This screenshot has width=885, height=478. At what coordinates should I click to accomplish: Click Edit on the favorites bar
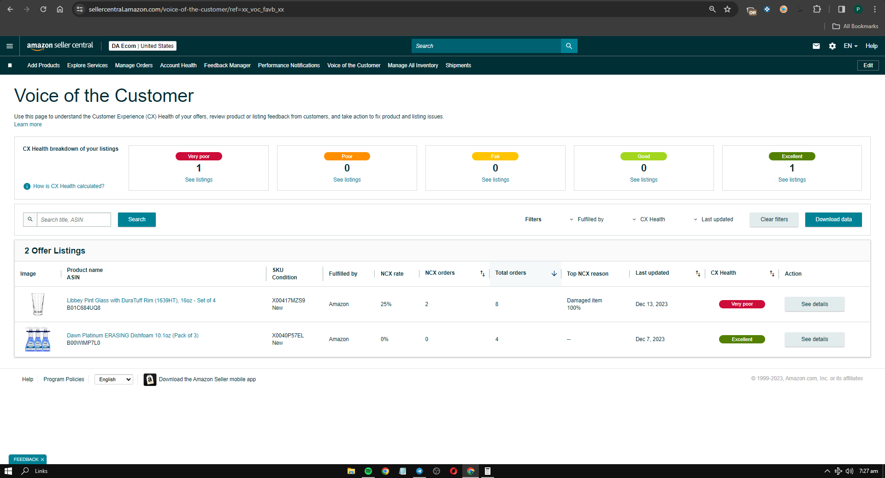(x=868, y=65)
